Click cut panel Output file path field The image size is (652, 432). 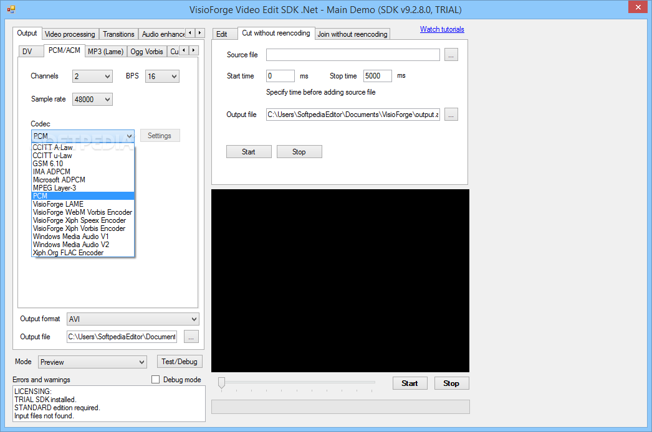(x=353, y=115)
